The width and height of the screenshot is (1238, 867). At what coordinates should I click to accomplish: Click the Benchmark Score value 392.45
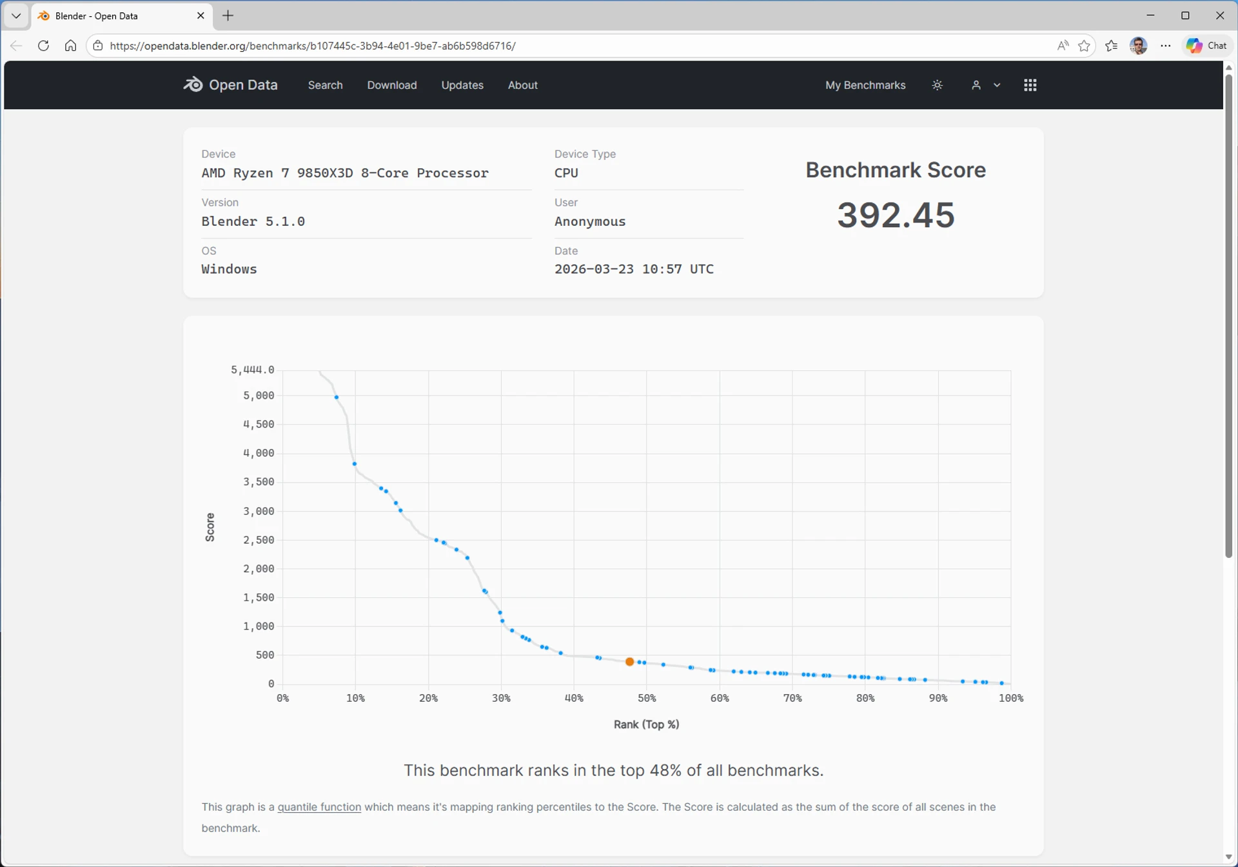pyautogui.click(x=896, y=215)
